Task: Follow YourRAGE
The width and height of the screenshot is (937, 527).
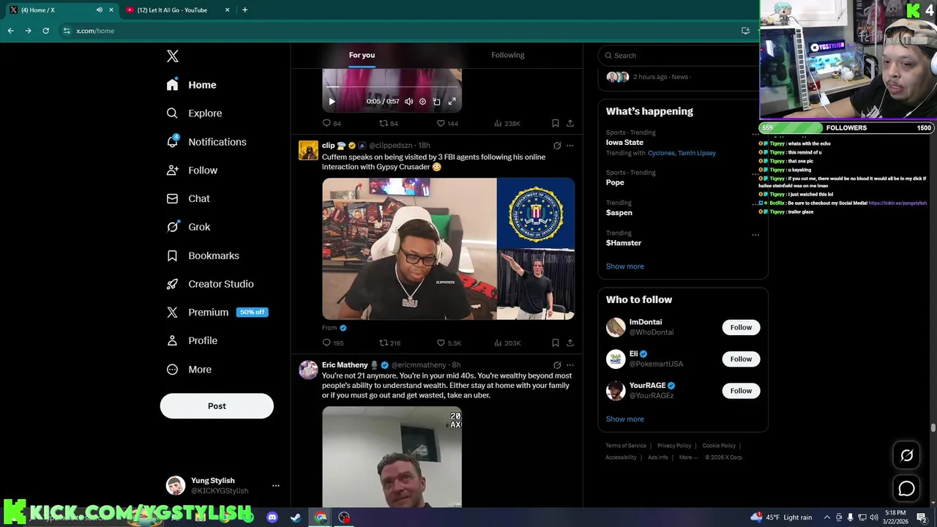Action: point(741,391)
